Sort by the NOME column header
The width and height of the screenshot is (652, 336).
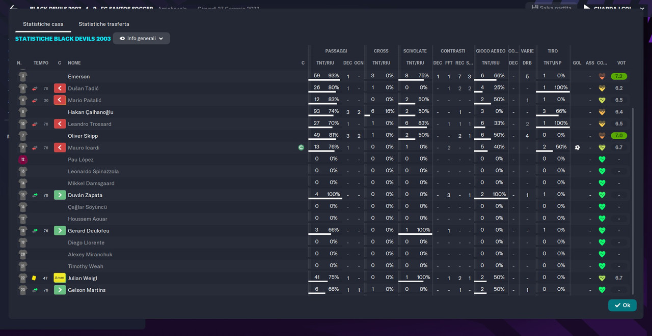[x=74, y=63]
